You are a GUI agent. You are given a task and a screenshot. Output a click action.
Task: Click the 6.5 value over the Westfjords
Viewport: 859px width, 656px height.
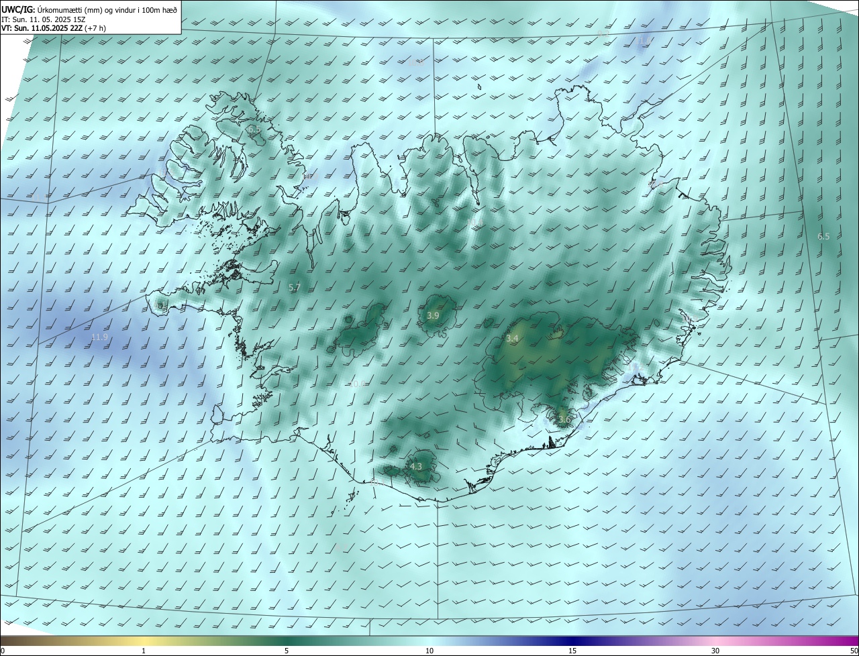click(254, 129)
